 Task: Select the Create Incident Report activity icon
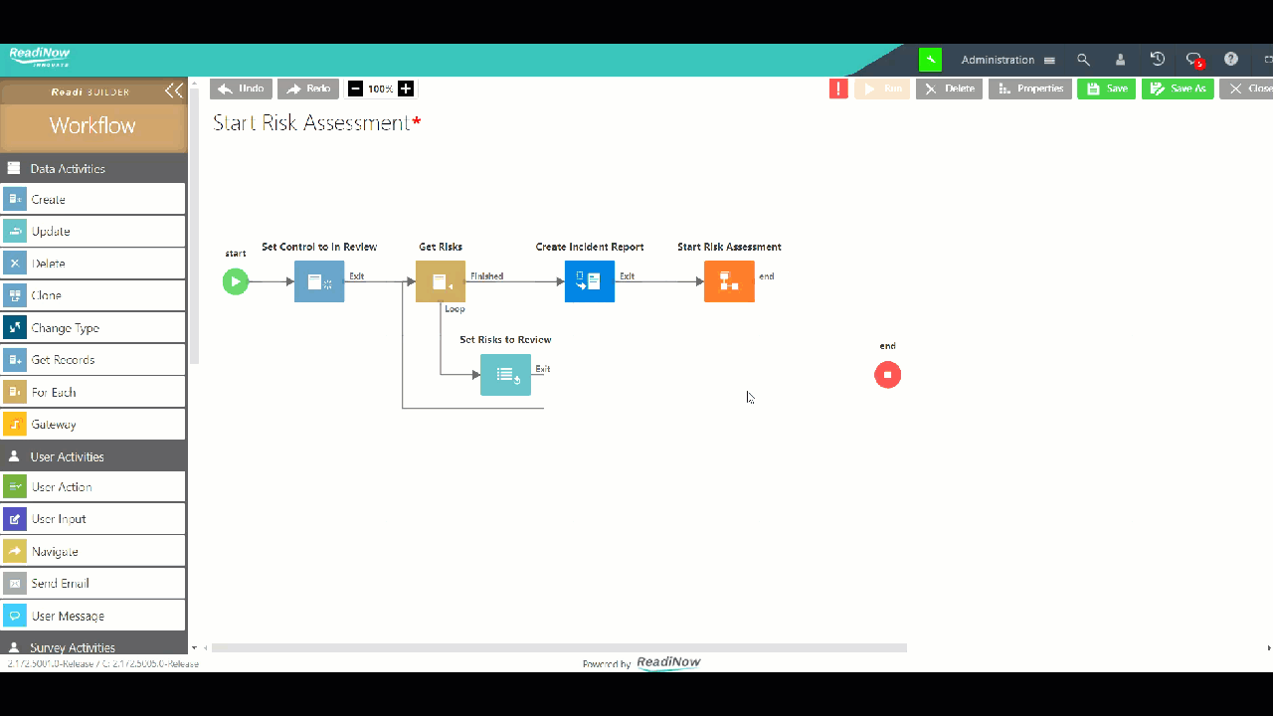[589, 281]
